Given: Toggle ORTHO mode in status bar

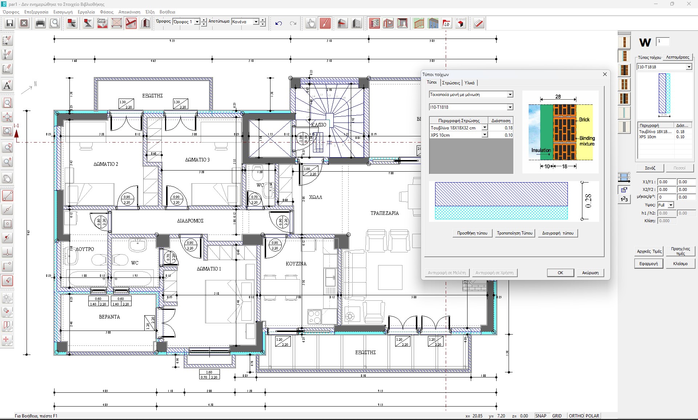Looking at the screenshot, I should (576, 416).
